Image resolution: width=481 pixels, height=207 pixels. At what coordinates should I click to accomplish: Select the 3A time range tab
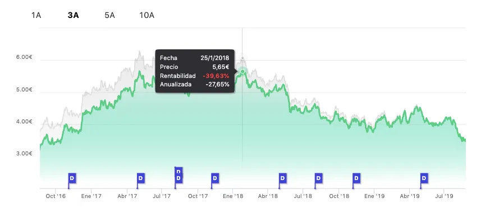(74, 15)
